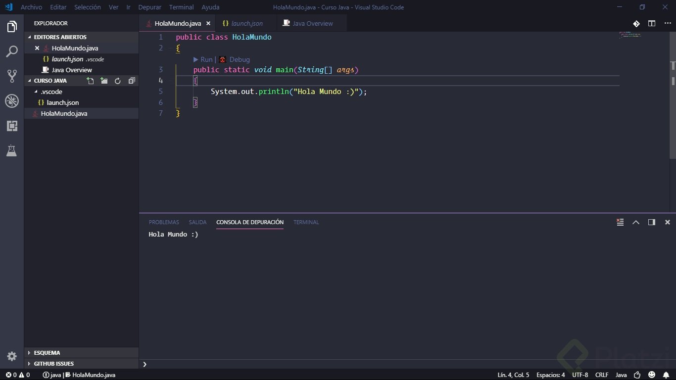
Task: Click the Java language server thumbs-up icon
Action: pyautogui.click(x=637, y=375)
